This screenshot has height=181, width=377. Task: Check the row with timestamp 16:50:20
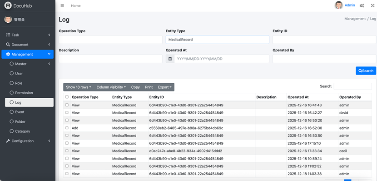tap(67, 120)
